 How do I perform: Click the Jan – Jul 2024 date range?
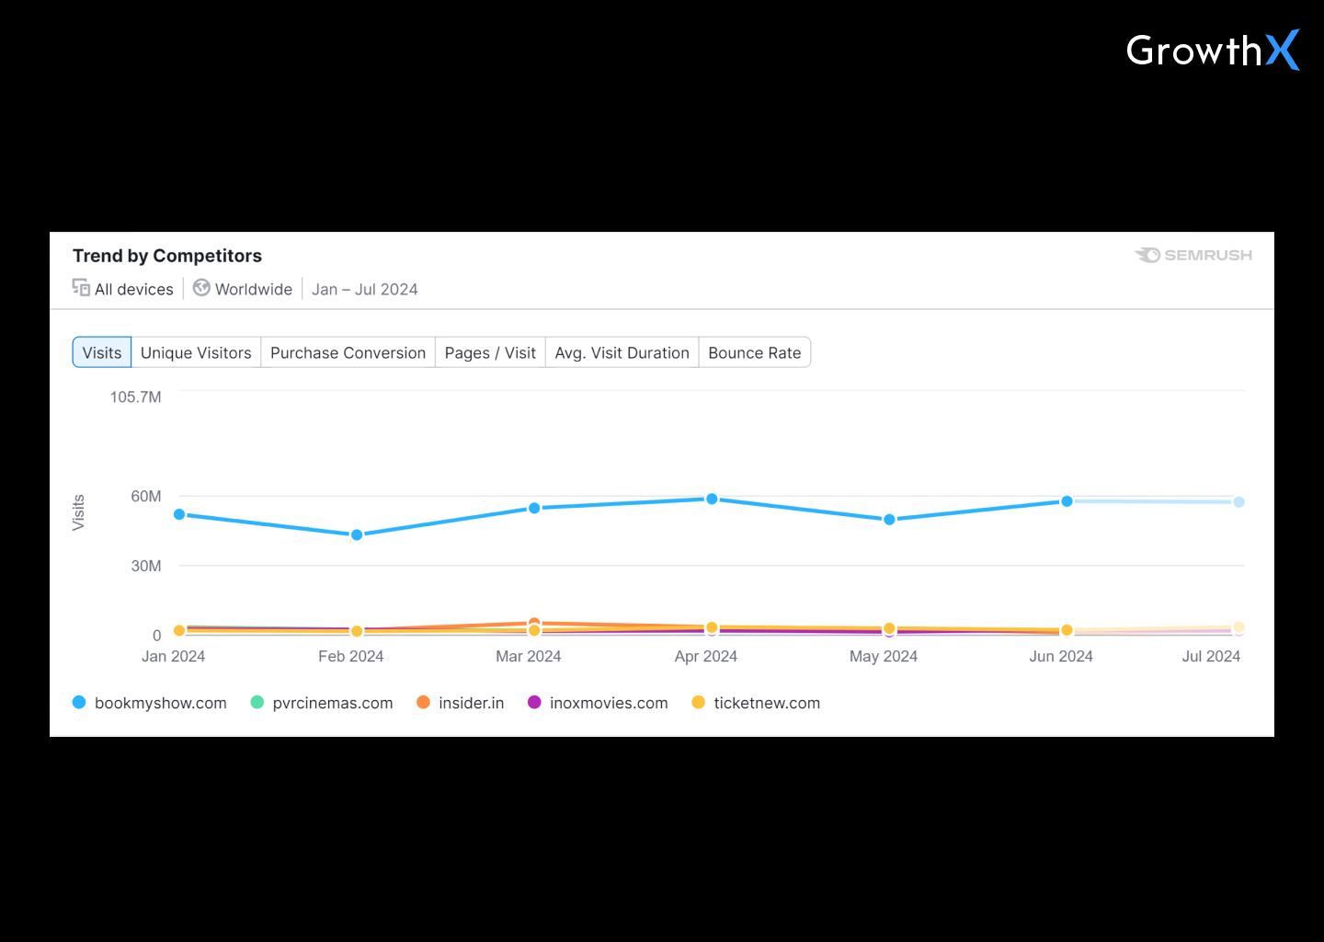coord(364,289)
